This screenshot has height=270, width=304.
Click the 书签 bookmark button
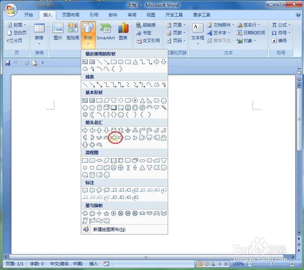pos(144,33)
